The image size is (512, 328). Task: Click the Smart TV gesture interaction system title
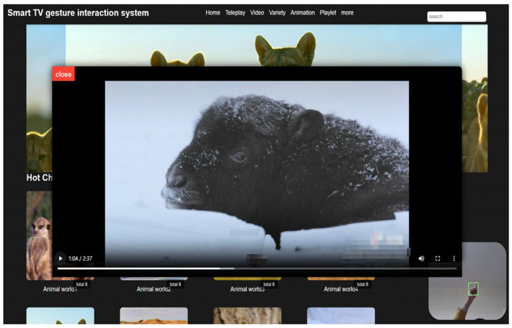tap(78, 13)
